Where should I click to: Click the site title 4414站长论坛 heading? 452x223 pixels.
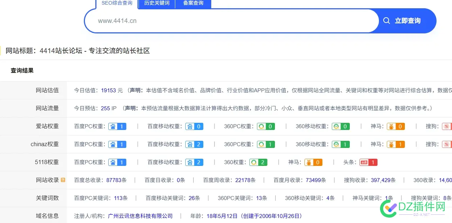click(x=95, y=51)
